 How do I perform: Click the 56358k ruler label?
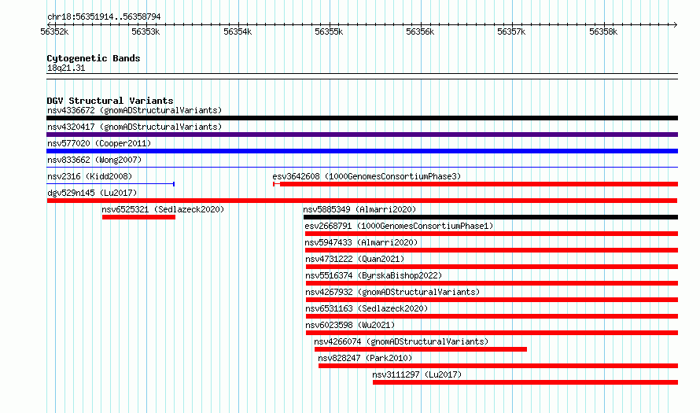603,31
